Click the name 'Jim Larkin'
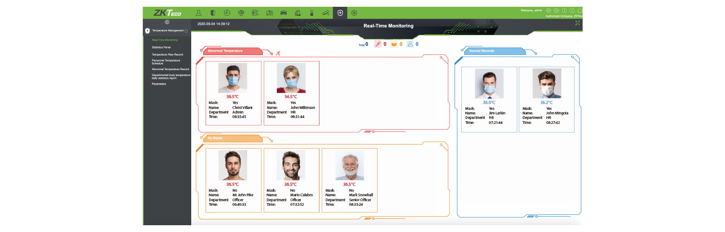 [497, 113]
